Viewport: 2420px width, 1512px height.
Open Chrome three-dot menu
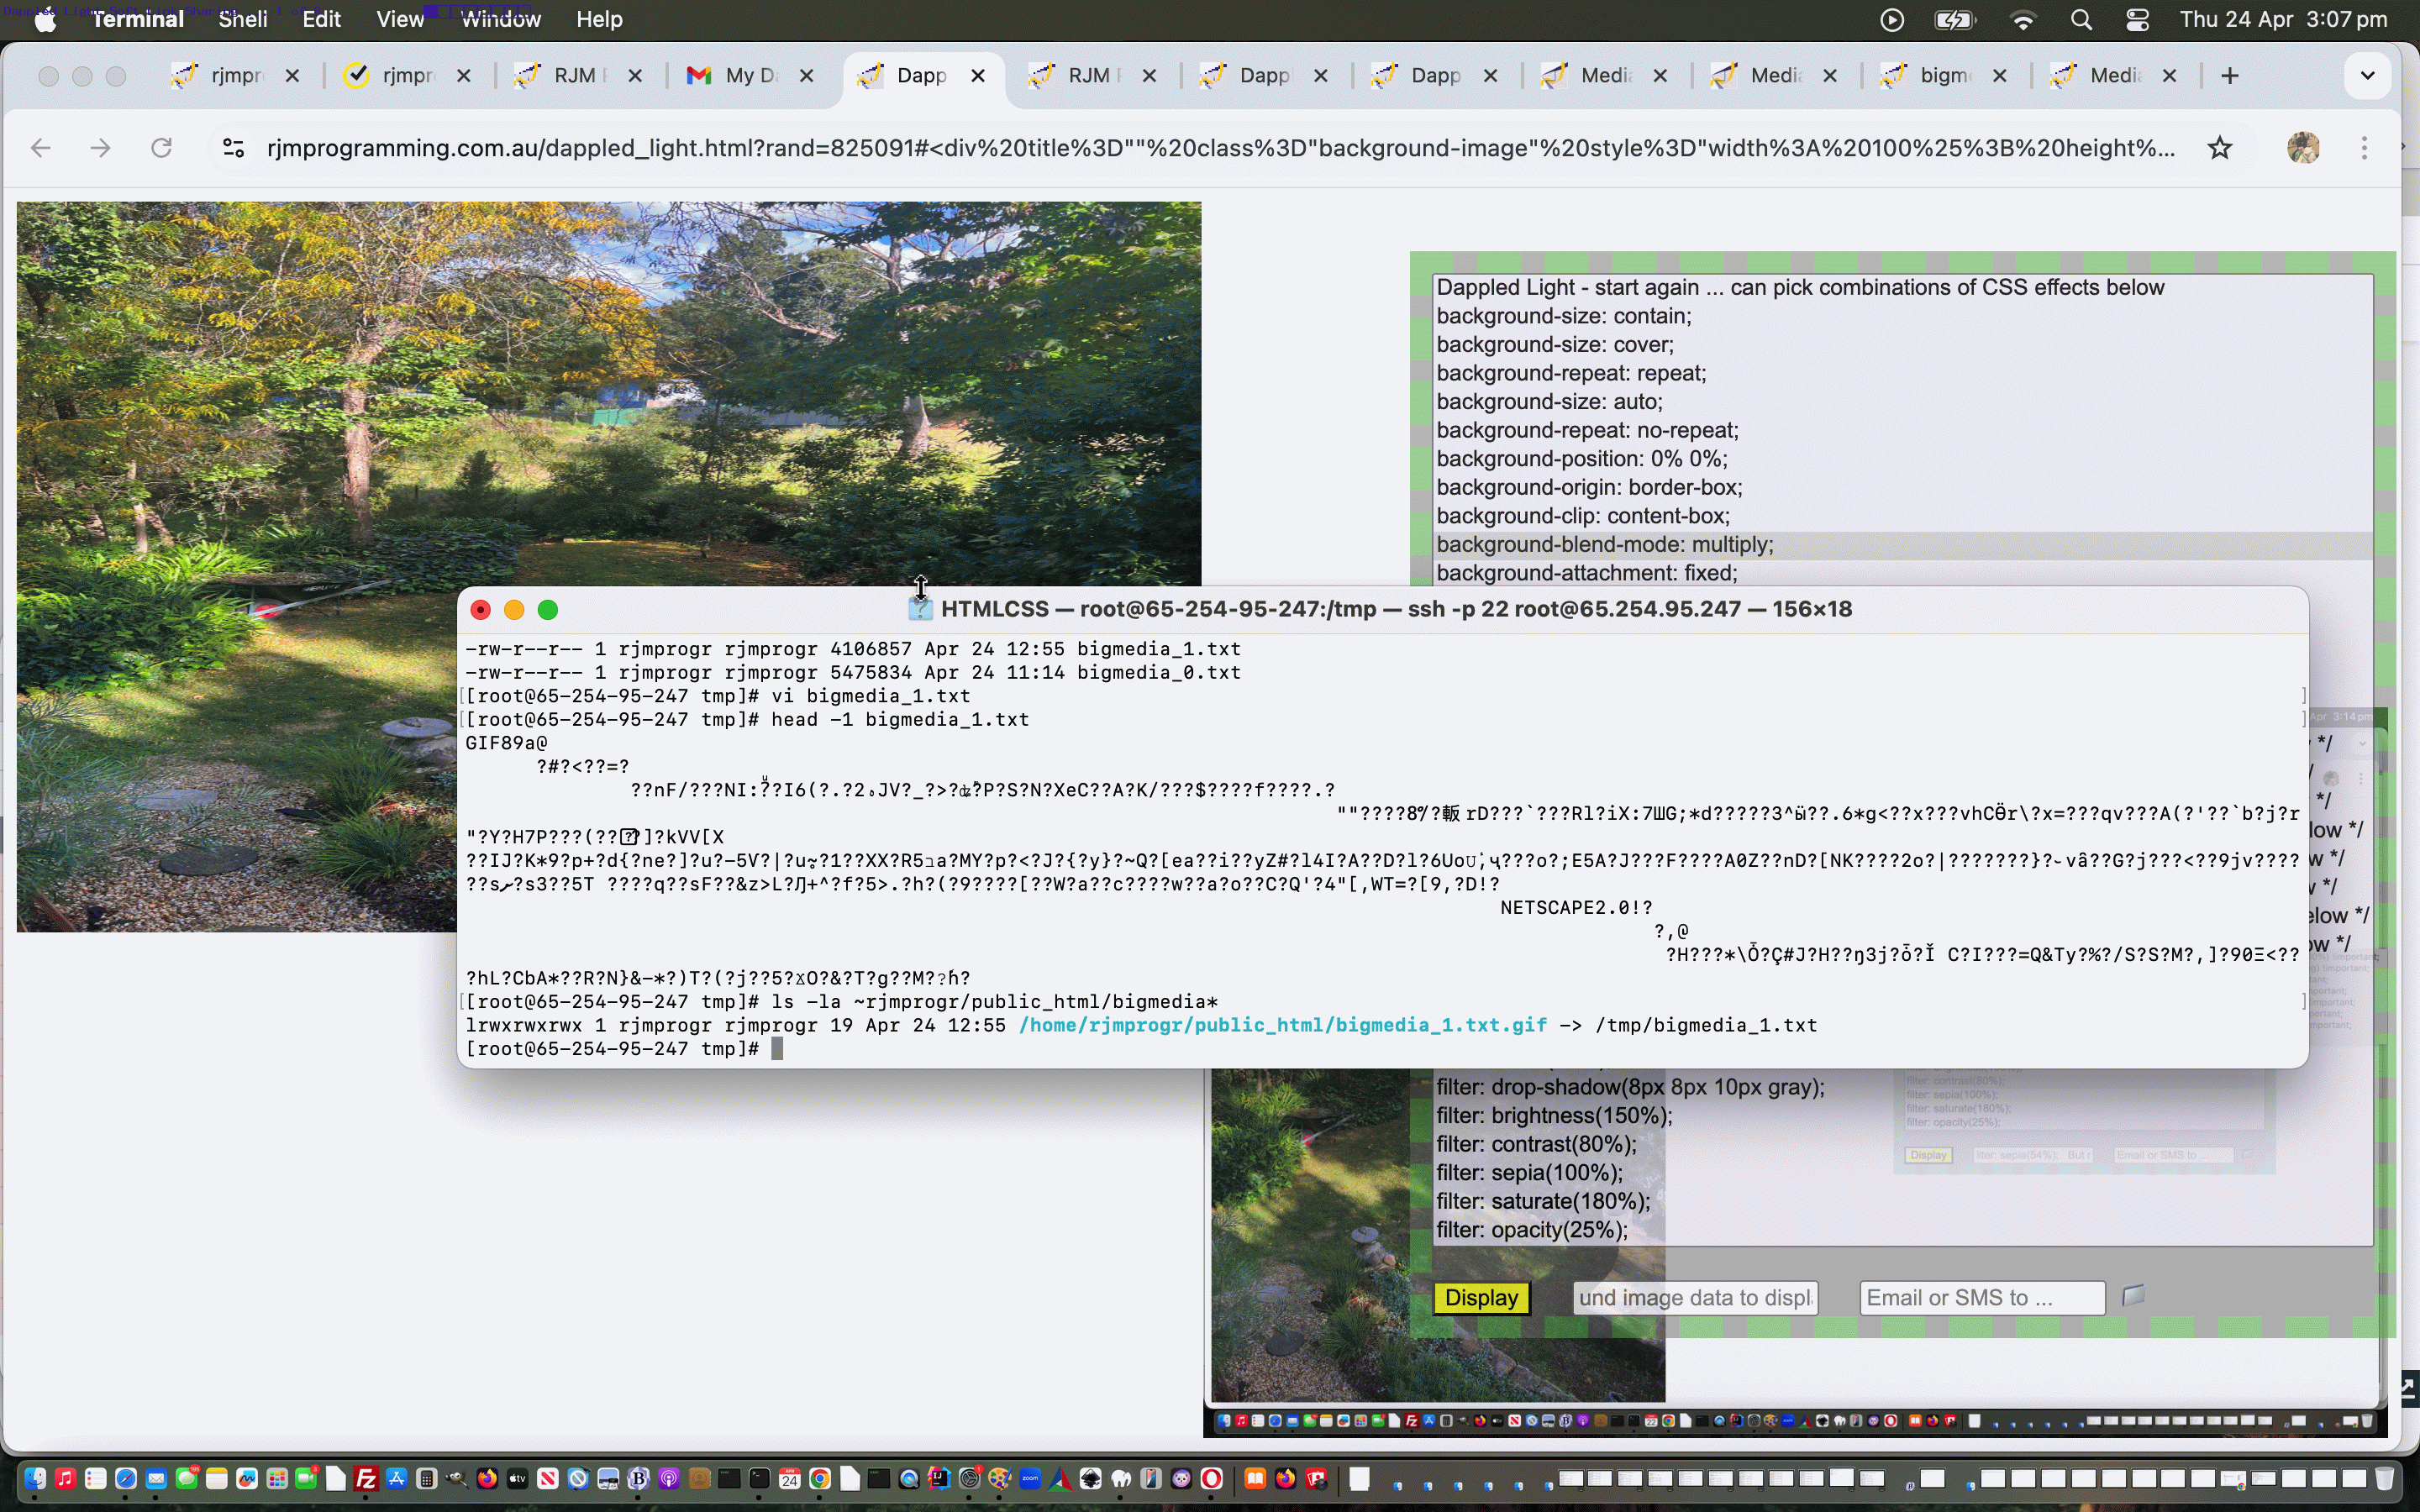click(2364, 148)
